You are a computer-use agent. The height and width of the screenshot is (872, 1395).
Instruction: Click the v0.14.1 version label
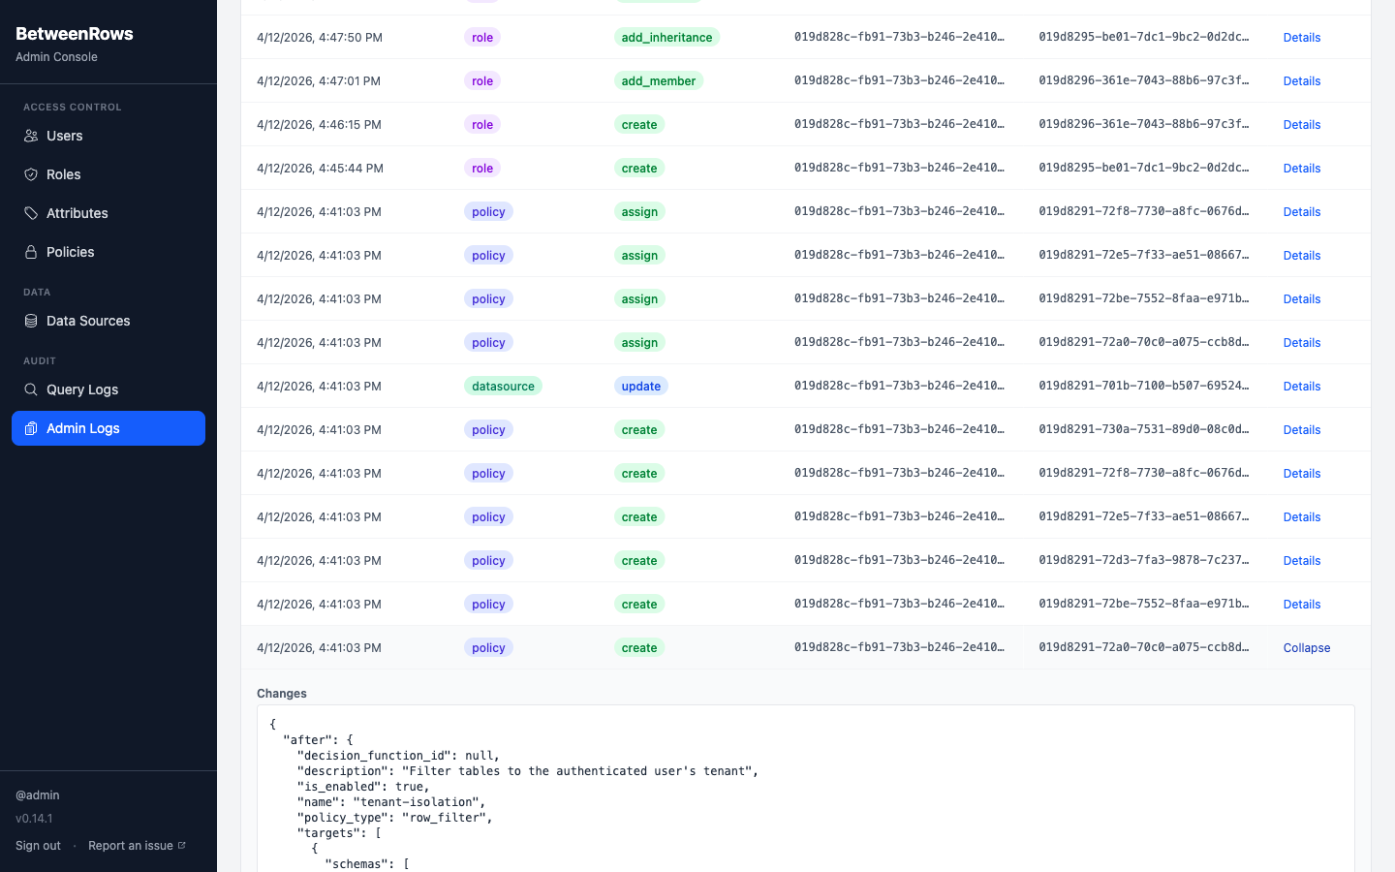[33, 818]
